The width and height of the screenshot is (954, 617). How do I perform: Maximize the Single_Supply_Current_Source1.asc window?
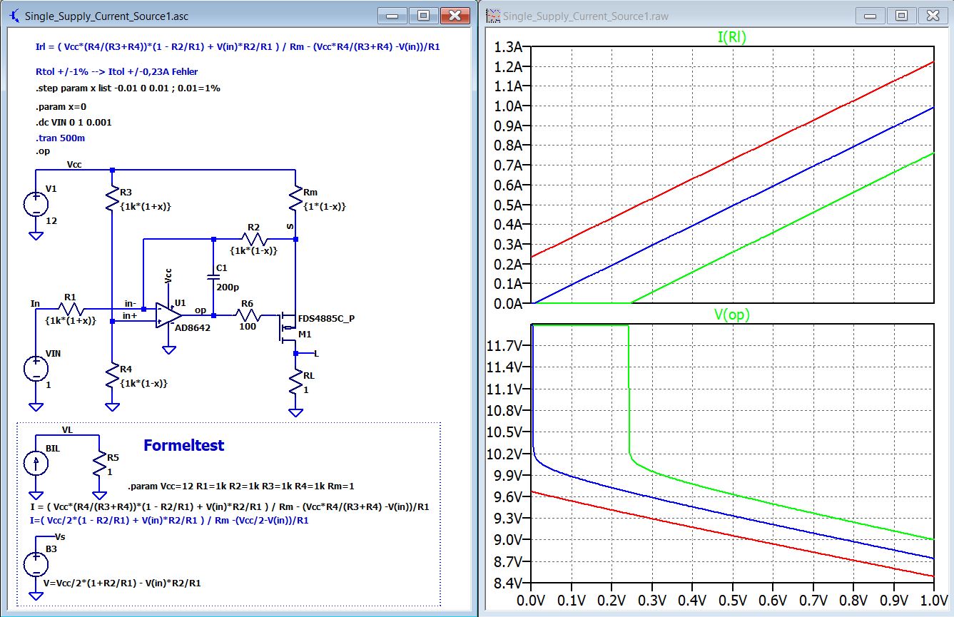tap(423, 15)
